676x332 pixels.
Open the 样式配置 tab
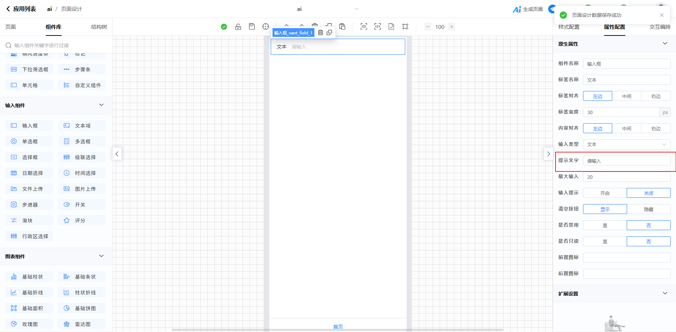(x=569, y=27)
